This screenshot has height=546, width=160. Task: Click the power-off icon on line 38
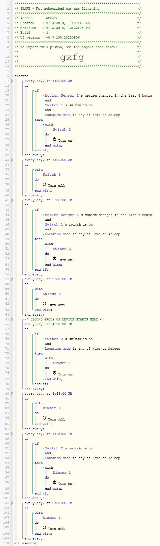click(44, 184)
